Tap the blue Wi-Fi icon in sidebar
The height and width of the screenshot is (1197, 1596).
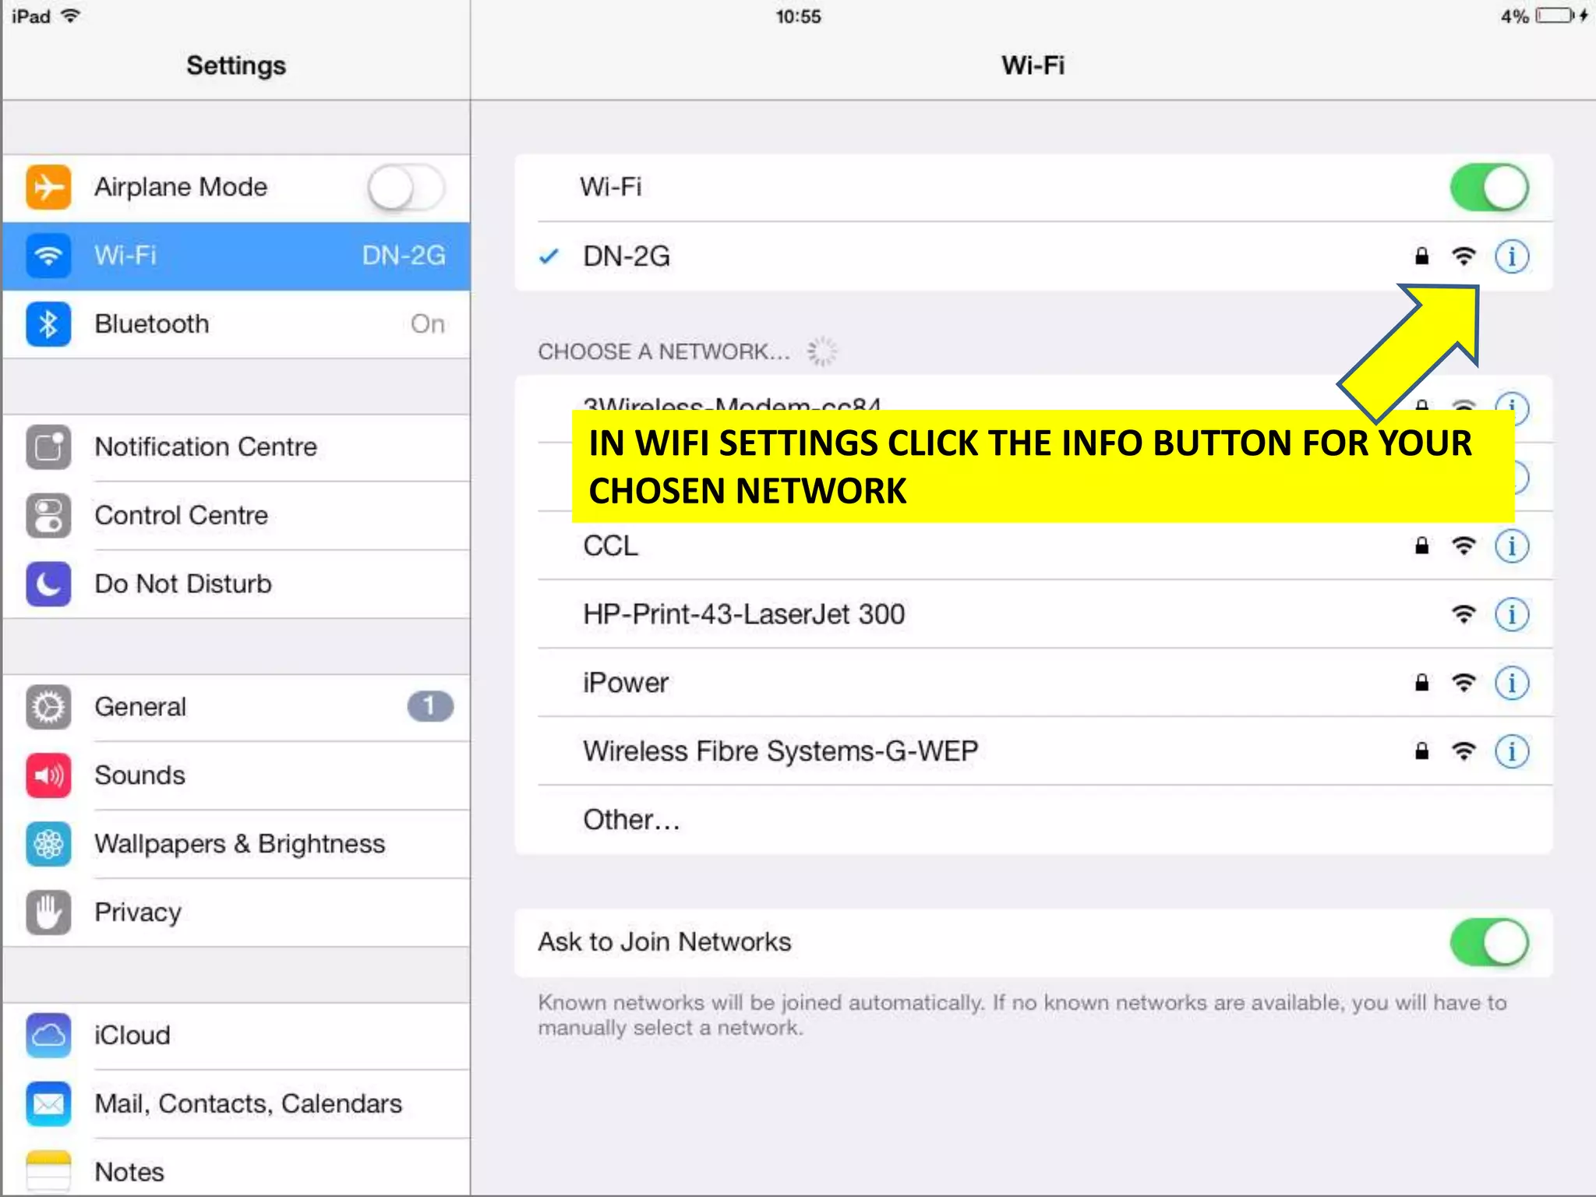[48, 256]
